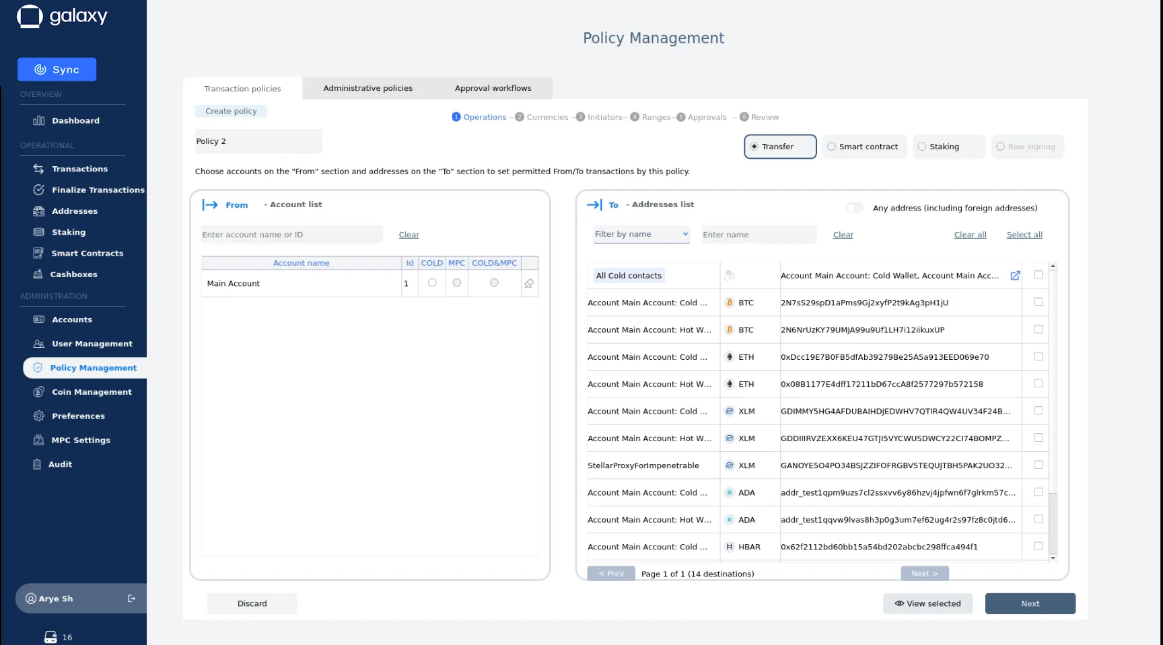Image resolution: width=1163 pixels, height=645 pixels.
Task: Click the eraser icon in Main Account row
Action: 529,284
